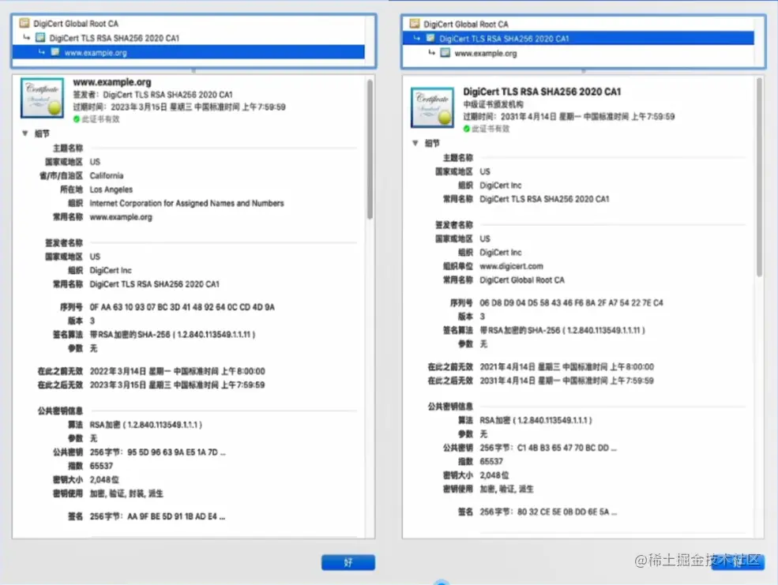Collapse 细节 disclosure triangle in right window
Viewport: 778px width, 585px height.
(x=415, y=143)
